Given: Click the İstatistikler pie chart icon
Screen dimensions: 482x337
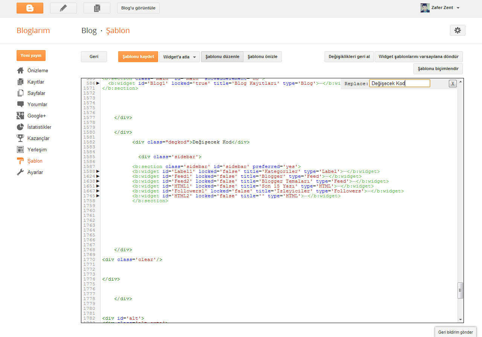Looking at the screenshot, I should (20, 127).
